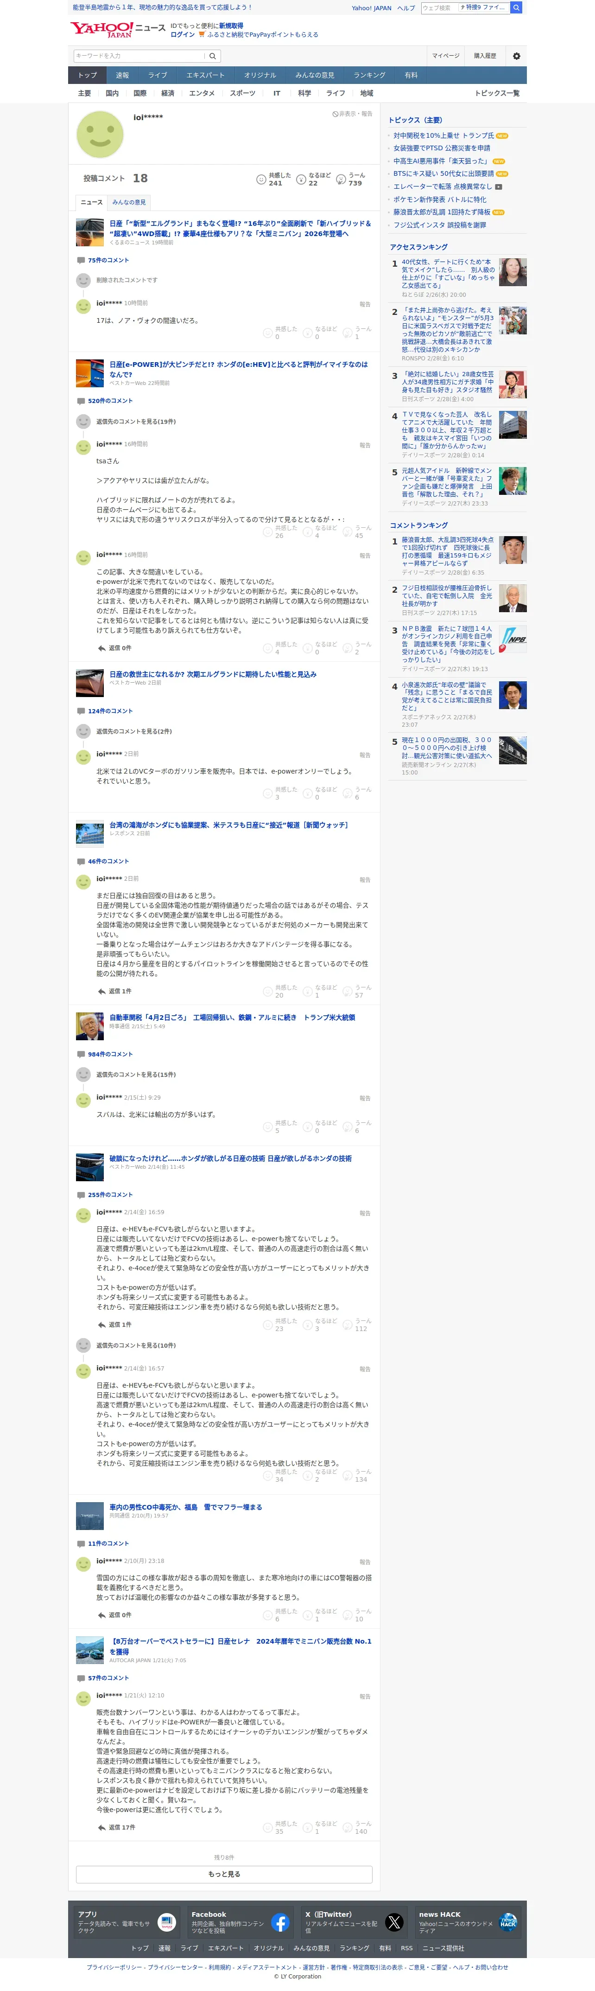Click the video icon after エレベーターで転落 headline

[x=499, y=186]
